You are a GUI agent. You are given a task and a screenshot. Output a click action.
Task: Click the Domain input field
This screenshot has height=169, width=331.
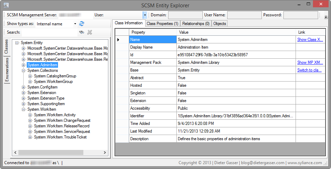click(x=185, y=15)
